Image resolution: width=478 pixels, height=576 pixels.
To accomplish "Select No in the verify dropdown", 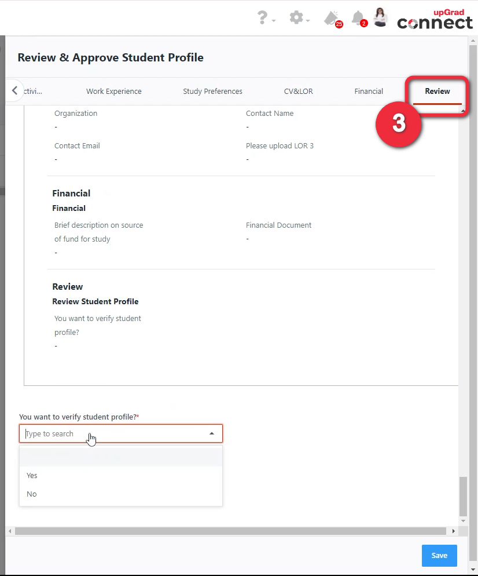I will [32, 494].
